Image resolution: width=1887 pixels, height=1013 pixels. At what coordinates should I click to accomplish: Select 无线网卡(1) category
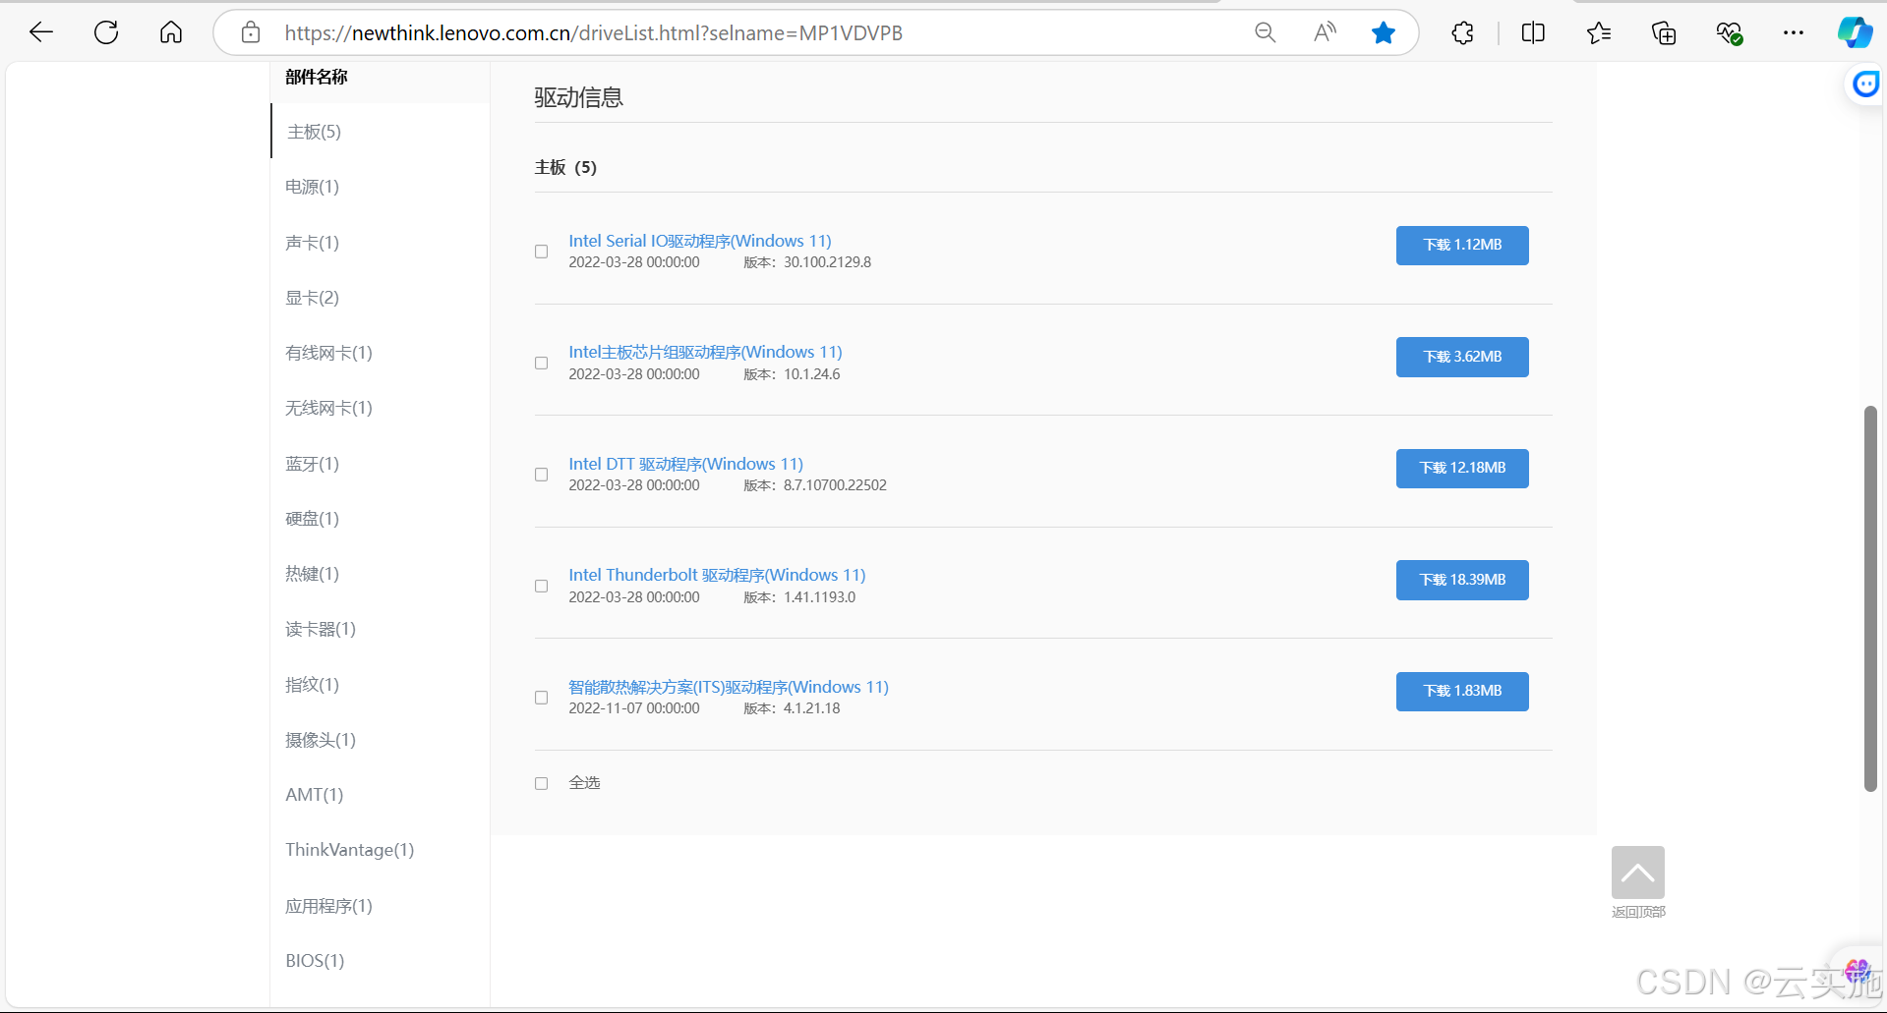[328, 408]
